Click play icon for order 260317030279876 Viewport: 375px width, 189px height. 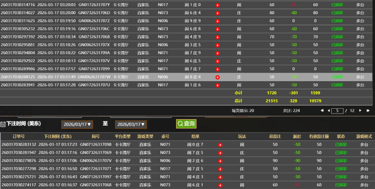tap(220, 161)
